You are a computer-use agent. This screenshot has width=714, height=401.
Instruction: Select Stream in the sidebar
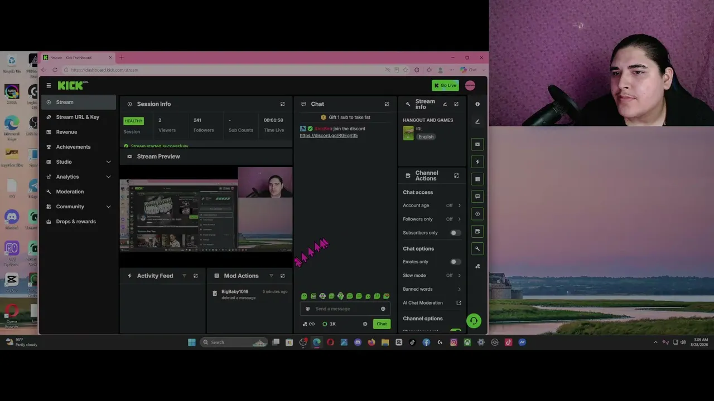click(79, 102)
